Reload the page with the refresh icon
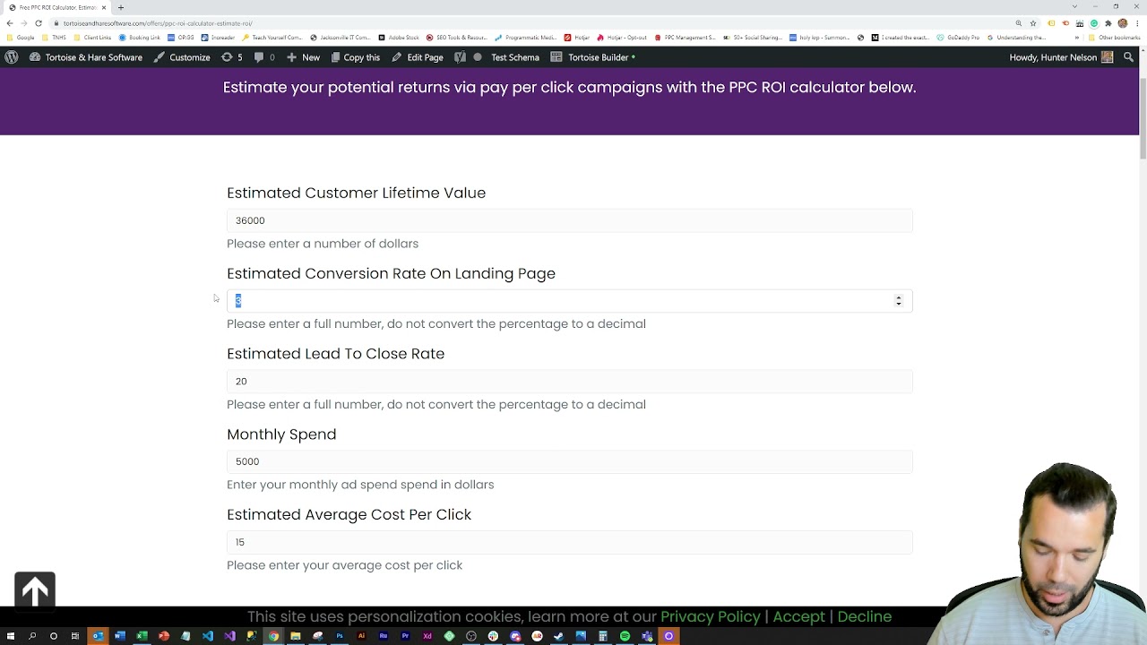 pos(39,23)
